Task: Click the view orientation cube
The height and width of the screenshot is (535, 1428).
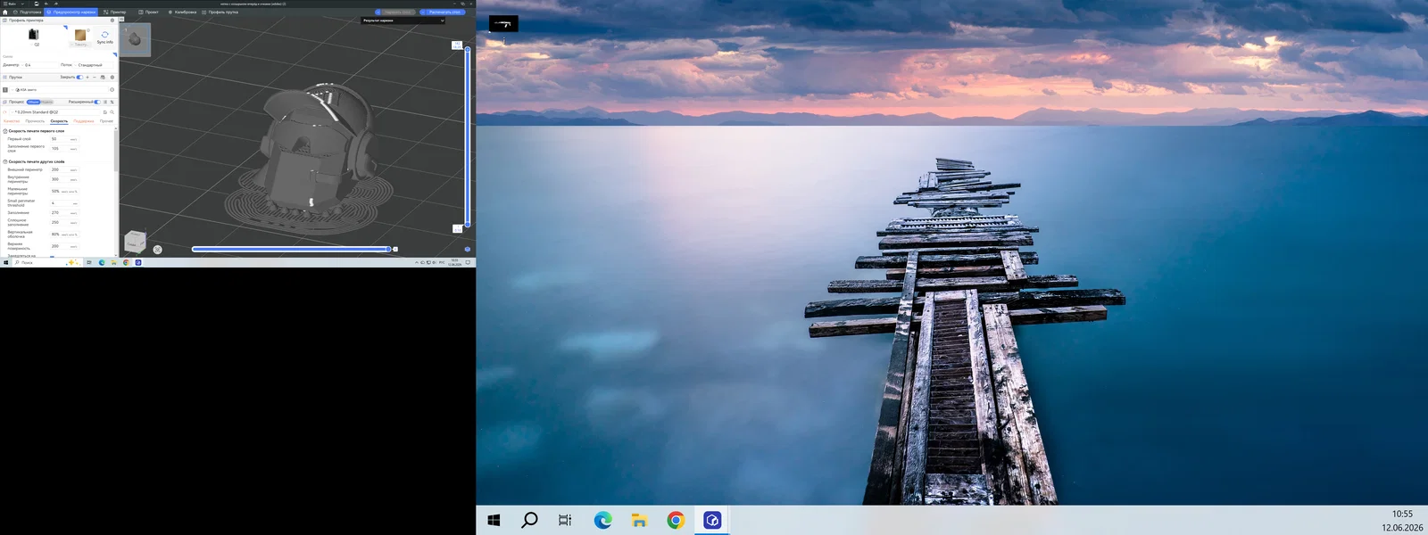Action: click(134, 242)
